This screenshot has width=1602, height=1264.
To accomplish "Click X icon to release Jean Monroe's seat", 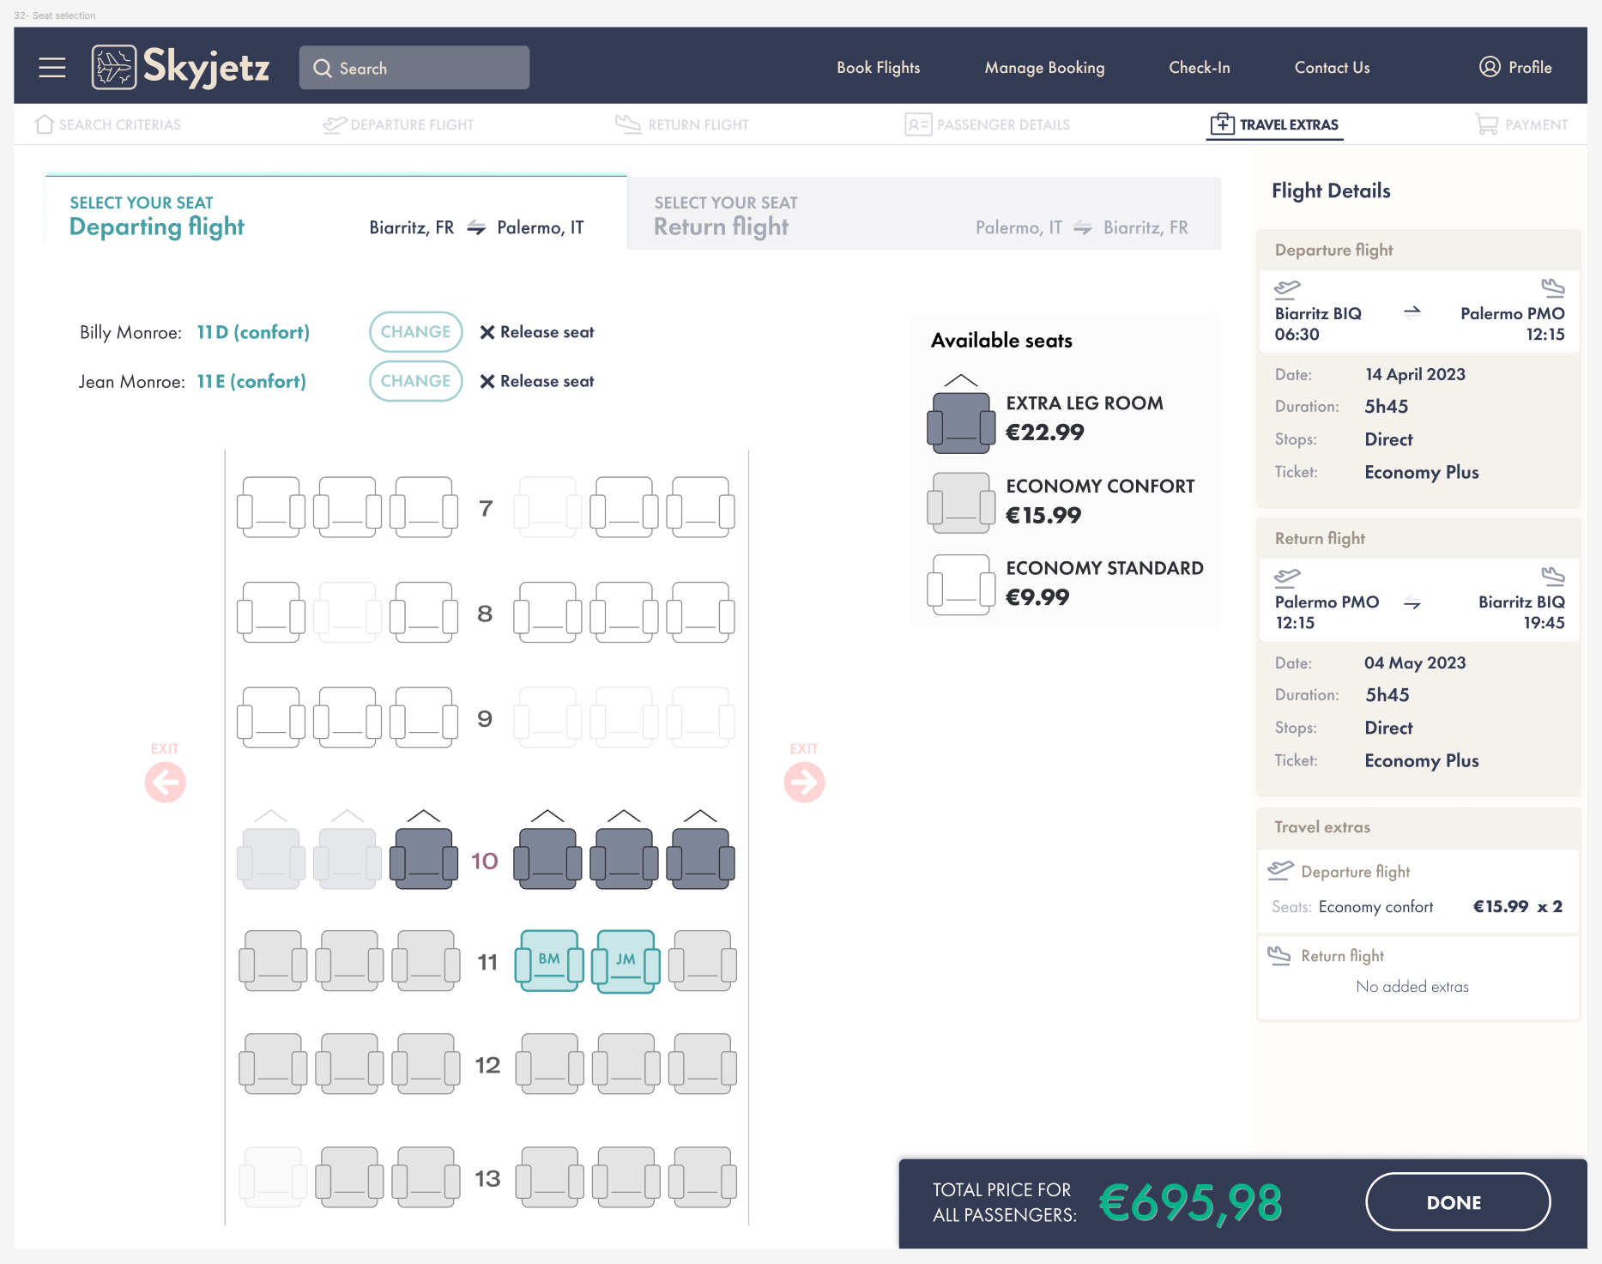I will click(487, 381).
